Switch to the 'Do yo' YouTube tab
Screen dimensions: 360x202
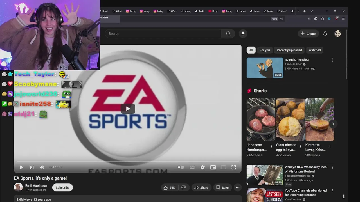click(x=214, y=11)
